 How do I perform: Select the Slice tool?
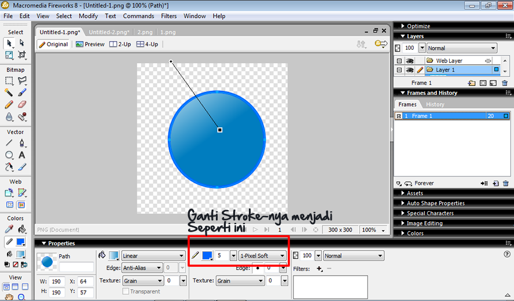(x=21, y=193)
